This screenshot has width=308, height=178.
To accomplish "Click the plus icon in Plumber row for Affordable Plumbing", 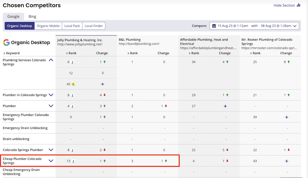I will (x=225, y=106).
